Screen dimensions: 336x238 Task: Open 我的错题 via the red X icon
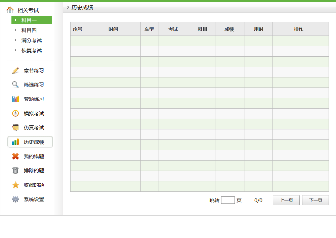(15, 156)
